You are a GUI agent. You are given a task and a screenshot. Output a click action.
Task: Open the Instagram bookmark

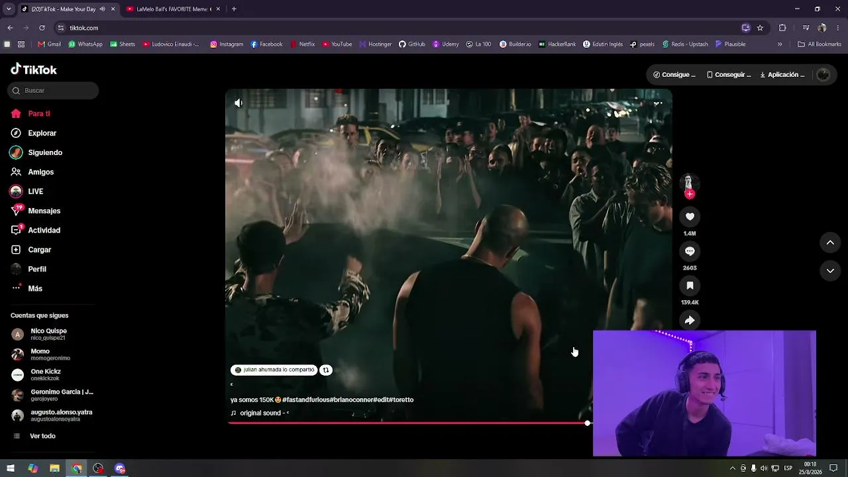[x=227, y=44]
